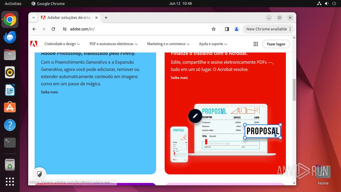Open the Chrome three-dot menu
The image size is (341, 192).
point(290,29)
